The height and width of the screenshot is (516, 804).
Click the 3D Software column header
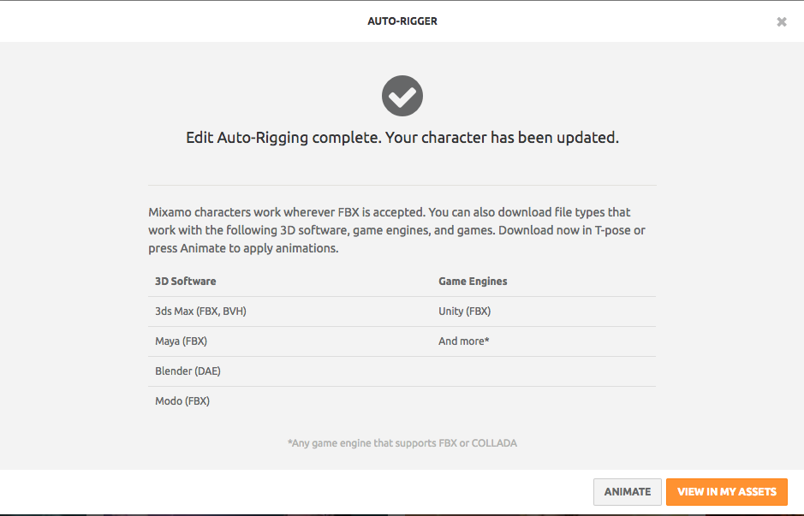185,282
